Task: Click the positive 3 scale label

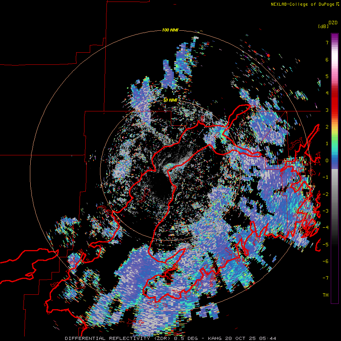Action: [x=327, y=110]
